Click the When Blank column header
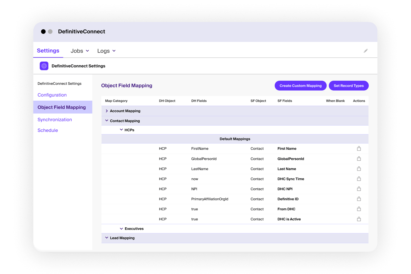Viewport: 411px width, 274px height. [x=335, y=101]
